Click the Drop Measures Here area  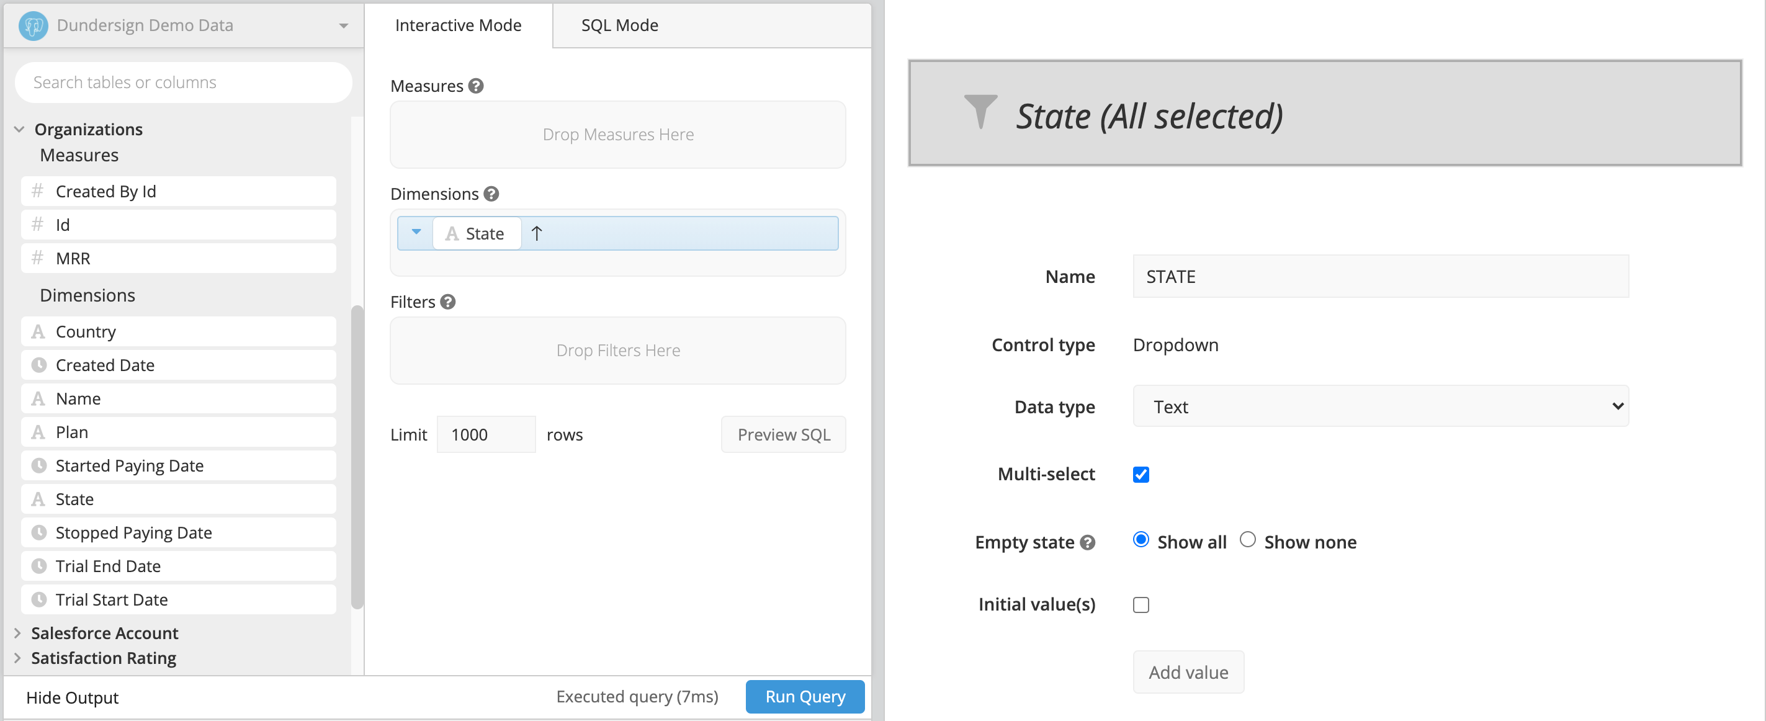617,134
